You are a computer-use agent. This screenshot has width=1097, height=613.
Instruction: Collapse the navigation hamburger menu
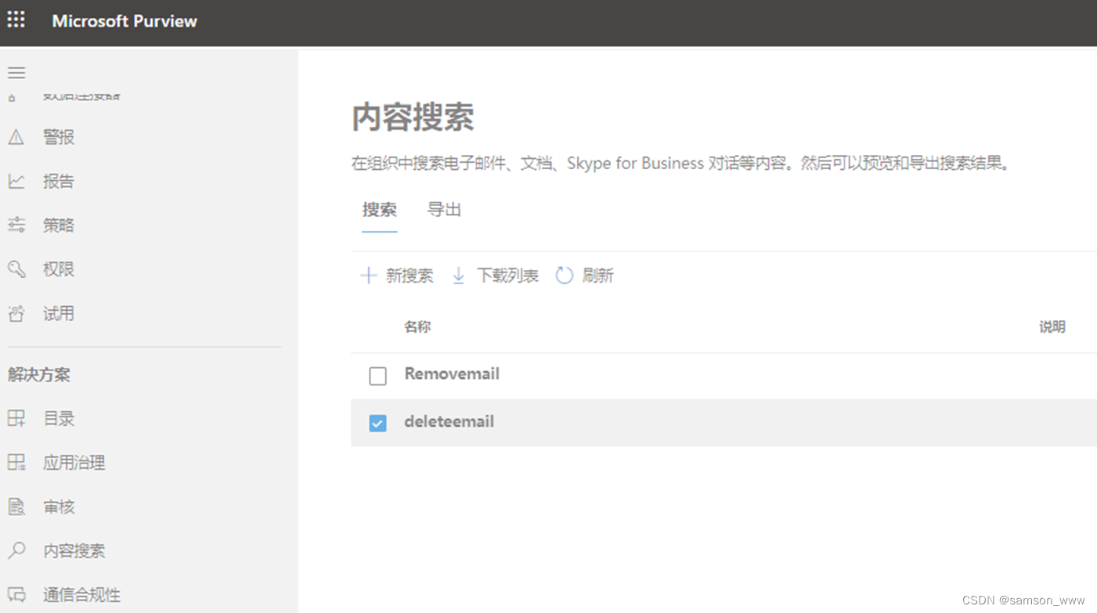click(x=16, y=73)
